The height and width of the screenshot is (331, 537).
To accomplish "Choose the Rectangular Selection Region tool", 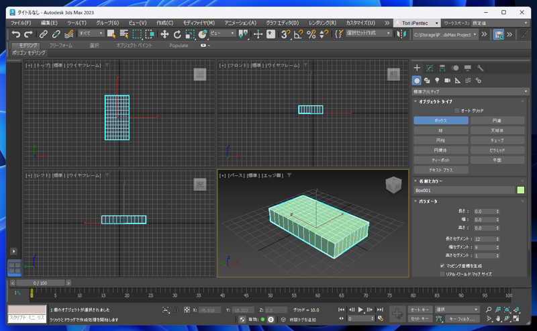I will point(137,34).
